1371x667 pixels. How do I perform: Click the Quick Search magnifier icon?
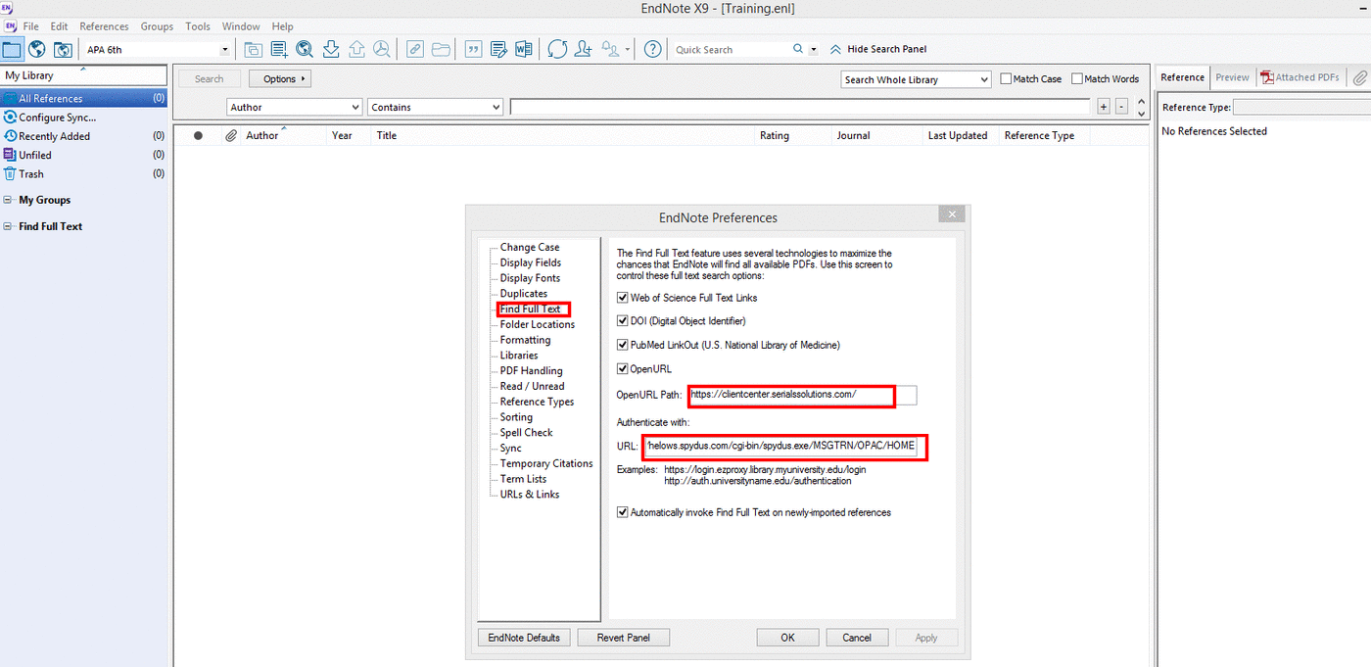tap(798, 49)
